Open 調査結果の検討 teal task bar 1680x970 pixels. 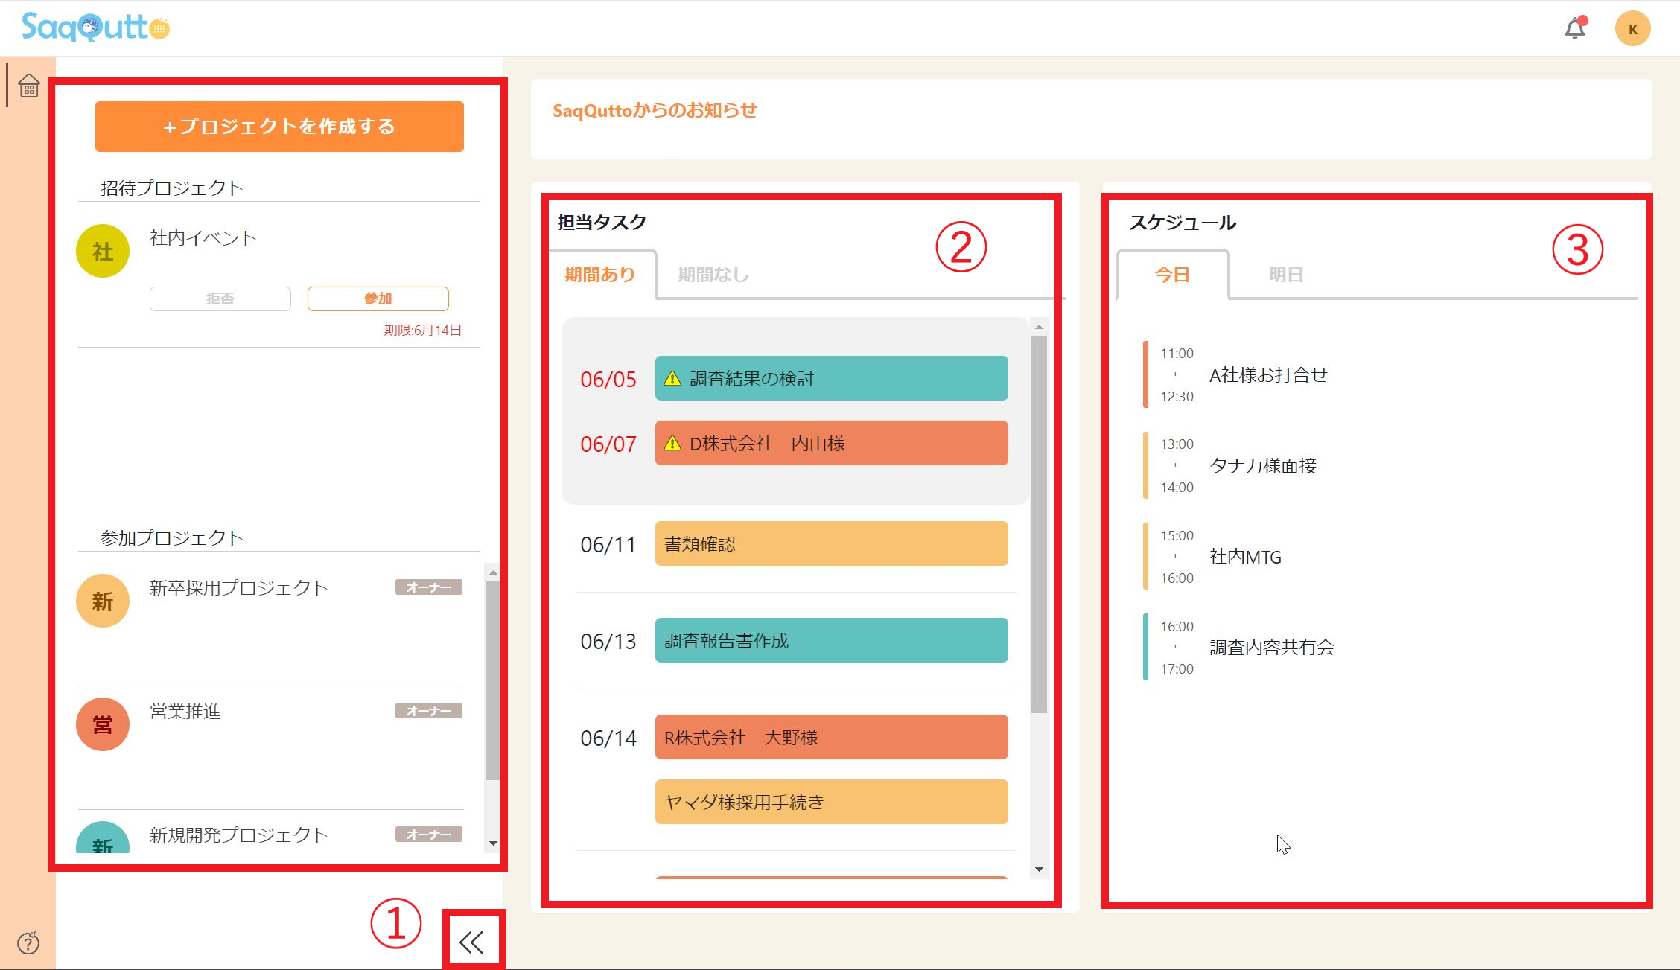pyautogui.click(x=831, y=378)
